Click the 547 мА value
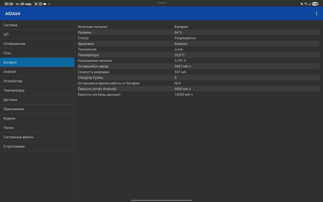Screen dimensions: 323x202 (x=180, y=72)
